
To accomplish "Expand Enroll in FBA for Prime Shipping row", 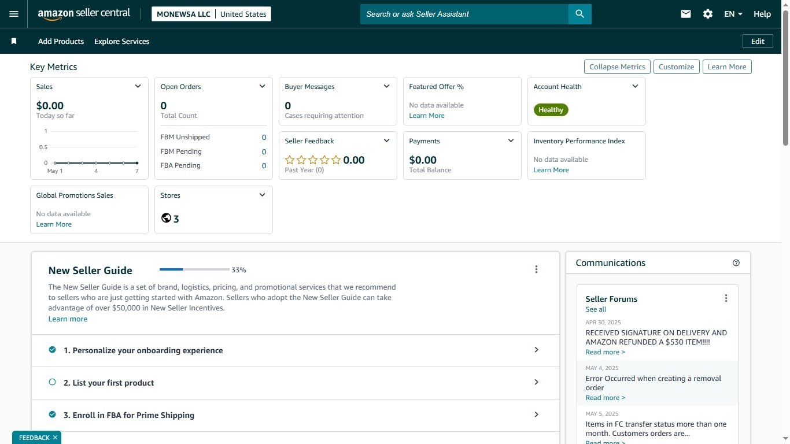I will click(296, 415).
